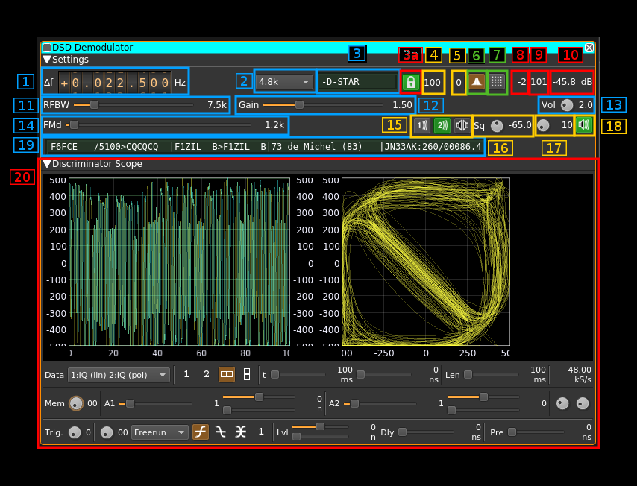Select the stacked vertical scope display icon
The image size is (637, 486).
click(x=247, y=374)
